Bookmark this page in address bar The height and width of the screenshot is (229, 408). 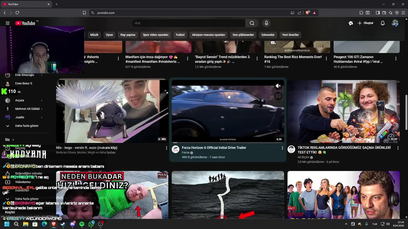(84, 13)
